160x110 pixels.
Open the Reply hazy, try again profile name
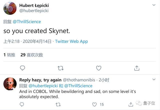coord(40,80)
